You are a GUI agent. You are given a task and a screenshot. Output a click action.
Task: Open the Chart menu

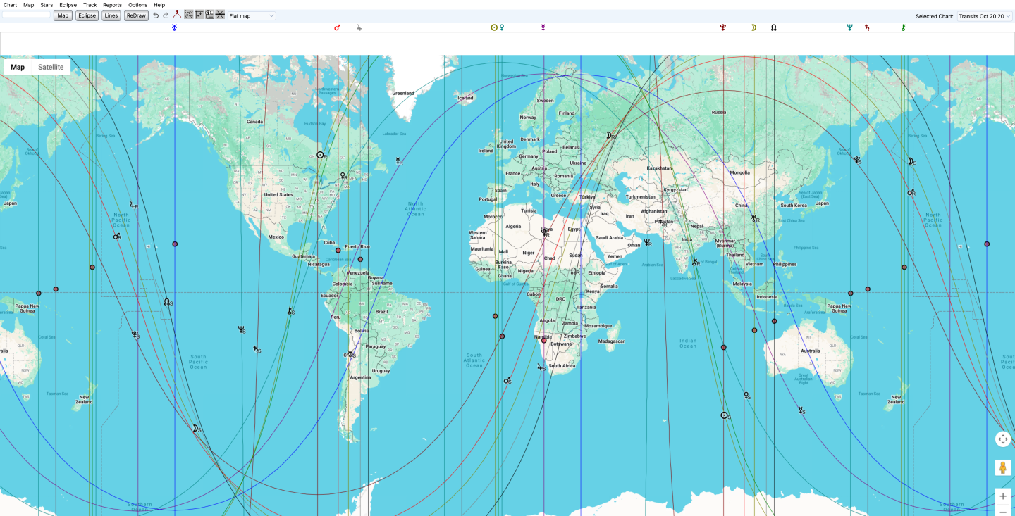pos(10,5)
